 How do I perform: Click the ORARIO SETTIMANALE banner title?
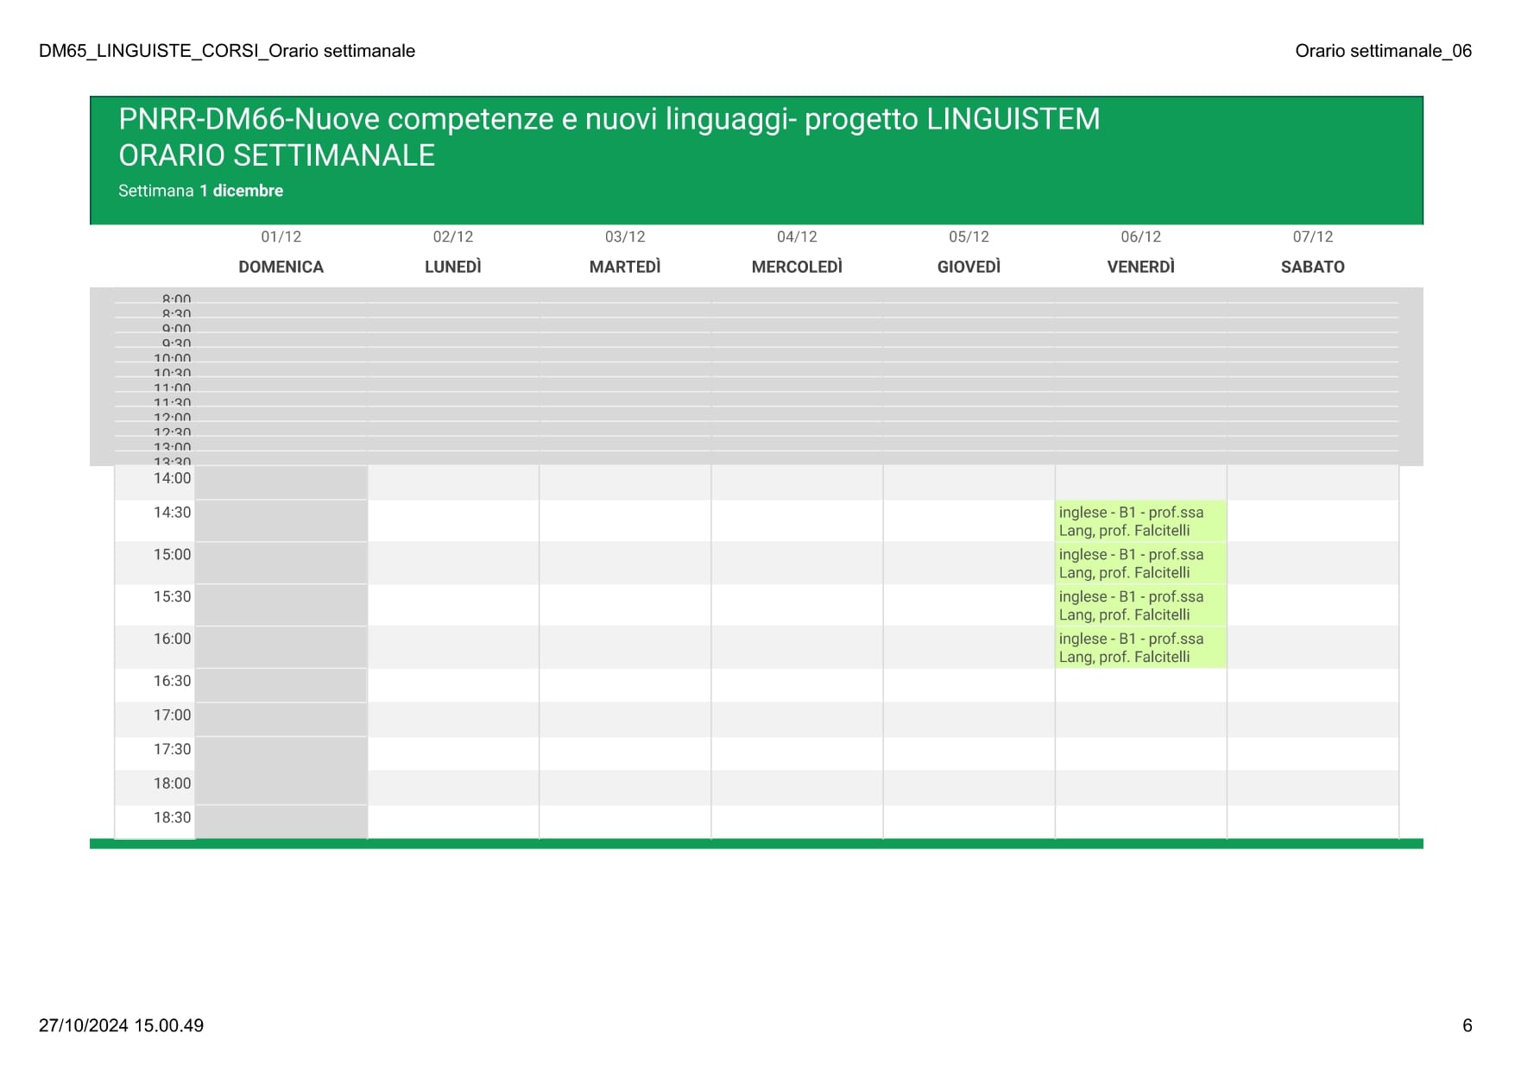(x=276, y=155)
